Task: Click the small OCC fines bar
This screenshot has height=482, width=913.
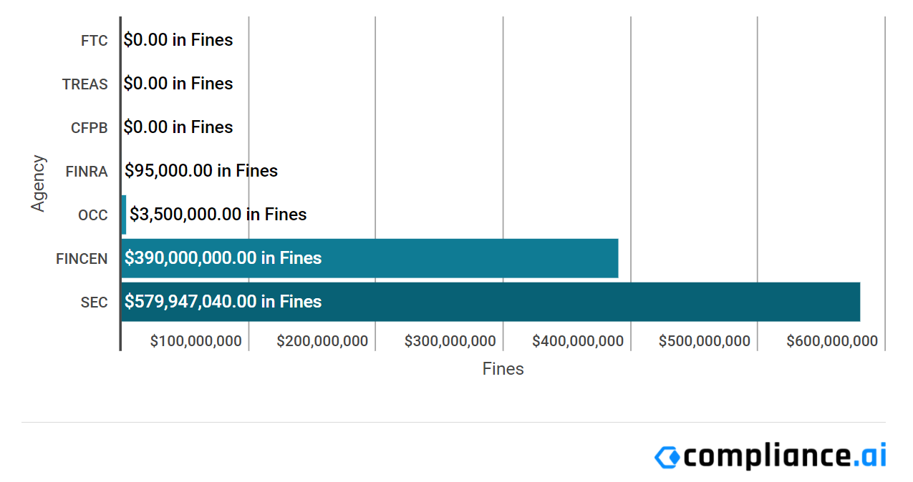Action: [x=124, y=215]
